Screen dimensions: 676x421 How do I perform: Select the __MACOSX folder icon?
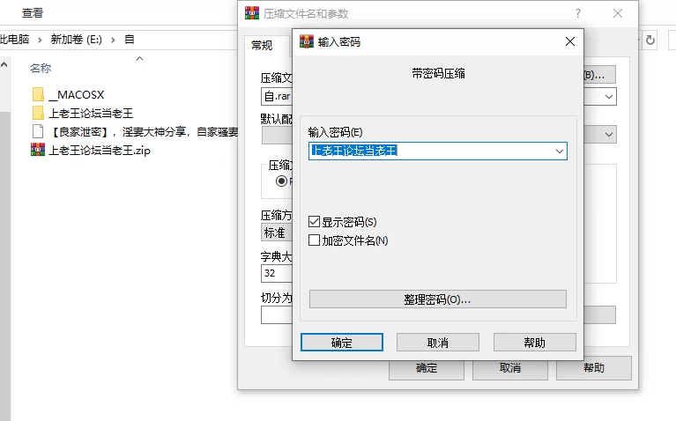coord(37,94)
